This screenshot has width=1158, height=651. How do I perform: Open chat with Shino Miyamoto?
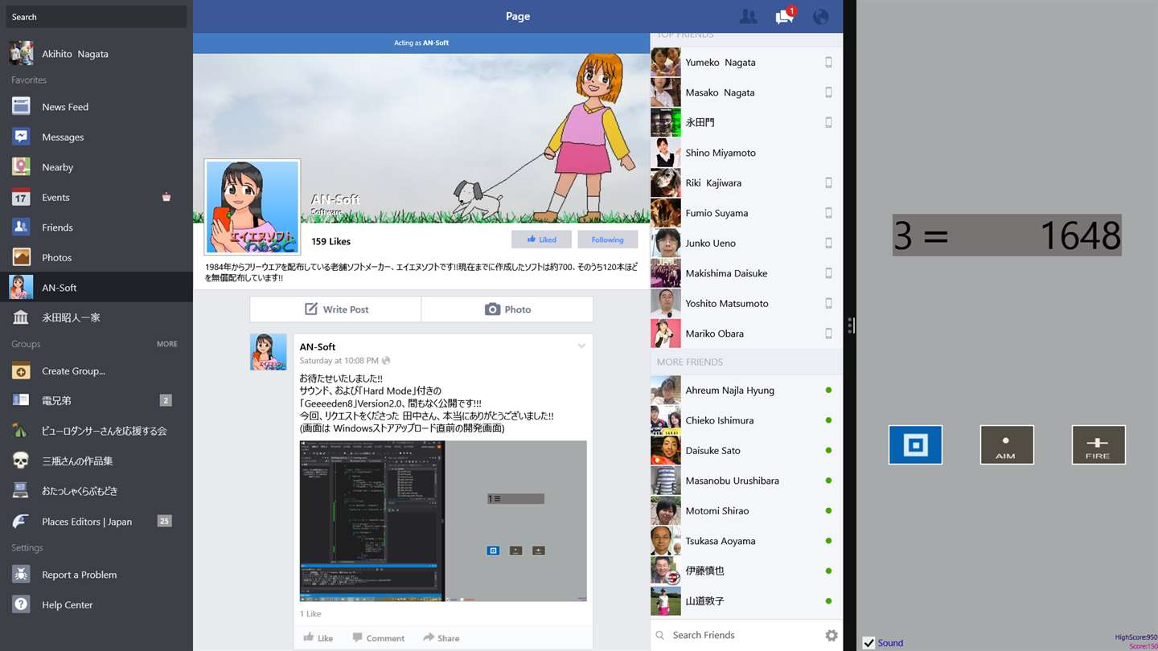click(746, 153)
